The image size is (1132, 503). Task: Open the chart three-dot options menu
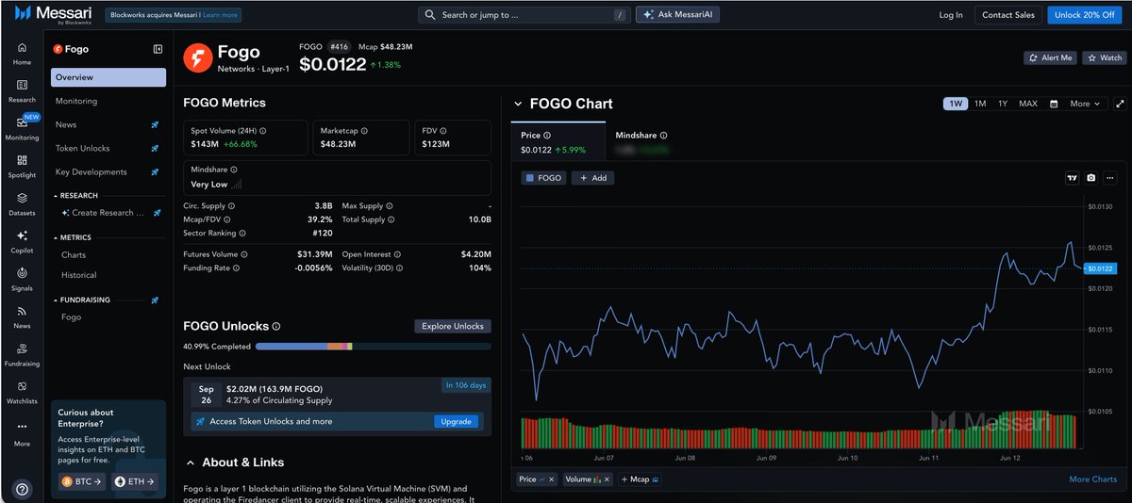tap(1109, 177)
